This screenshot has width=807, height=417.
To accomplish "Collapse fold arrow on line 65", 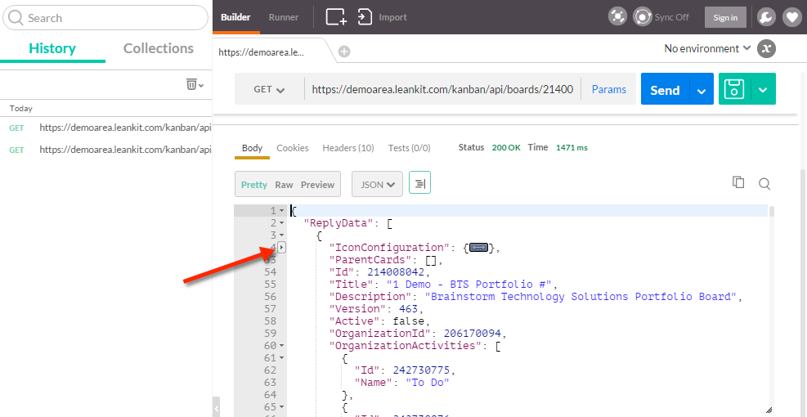I will [281, 406].
